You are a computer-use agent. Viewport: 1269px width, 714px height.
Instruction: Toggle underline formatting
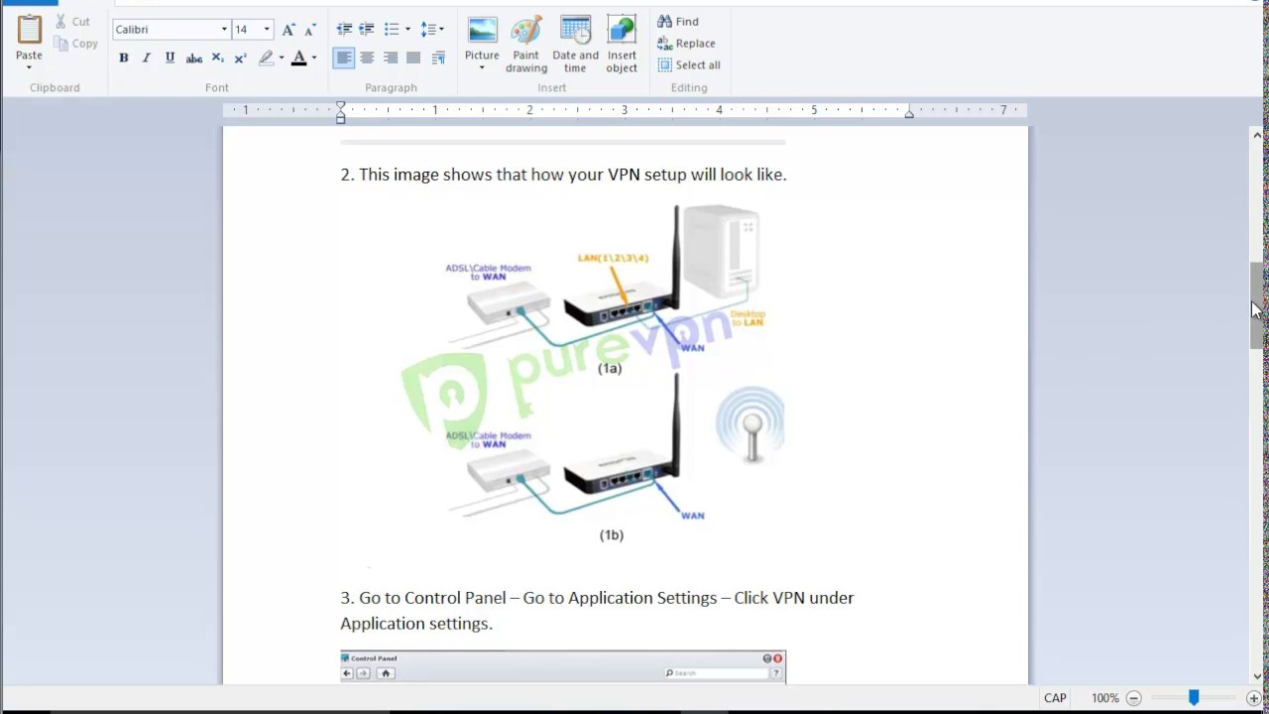coord(170,59)
